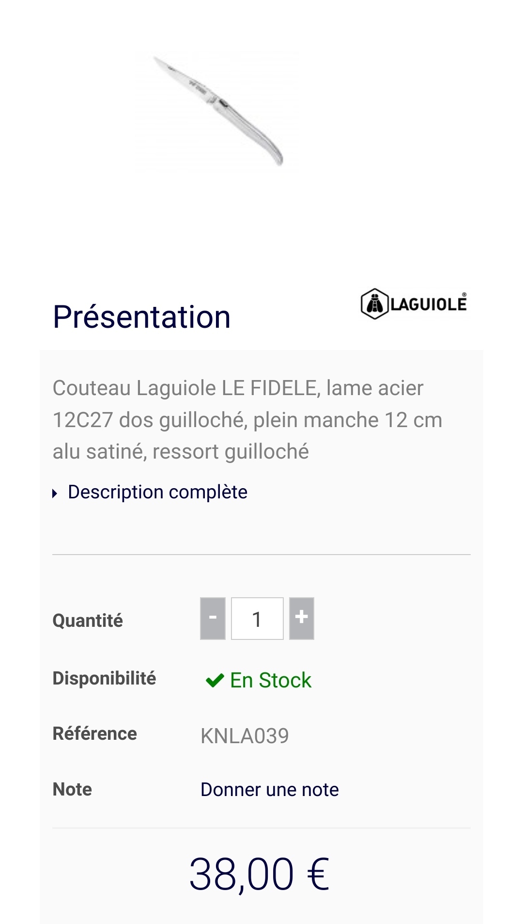Increase quantity with the plus button
523x924 pixels.
302,618
